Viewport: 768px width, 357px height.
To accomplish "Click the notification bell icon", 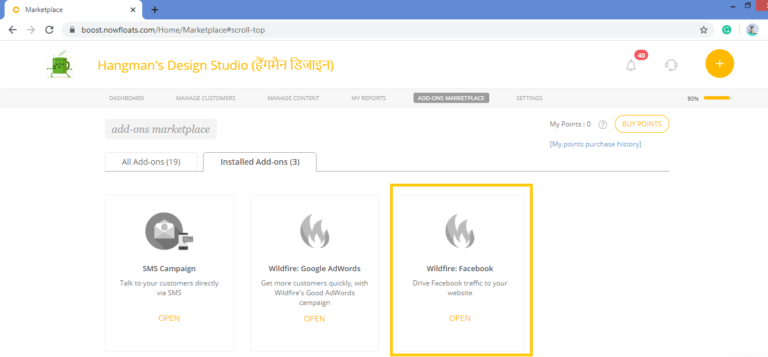I will (x=631, y=65).
